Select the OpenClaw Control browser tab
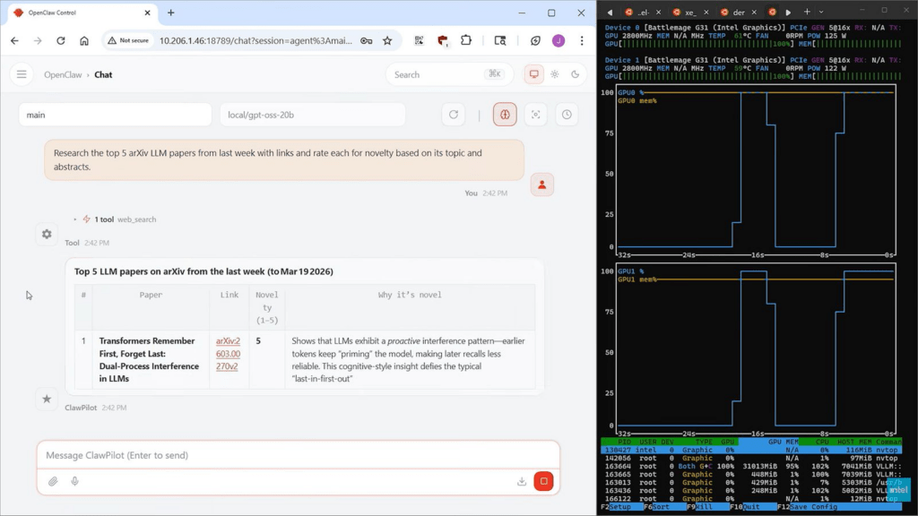 [82, 13]
